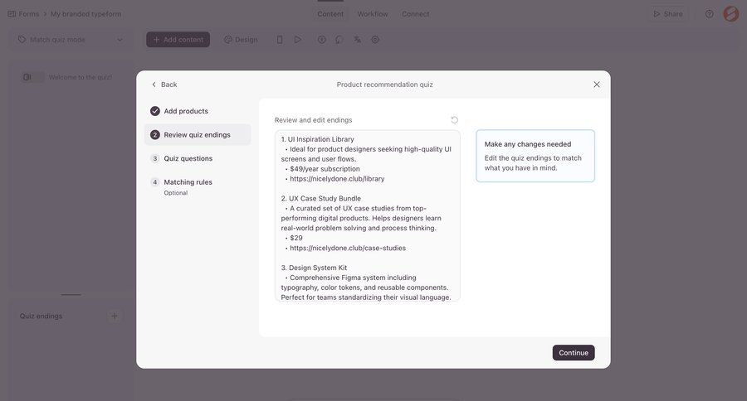Click the translate languages icon

click(357, 40)
